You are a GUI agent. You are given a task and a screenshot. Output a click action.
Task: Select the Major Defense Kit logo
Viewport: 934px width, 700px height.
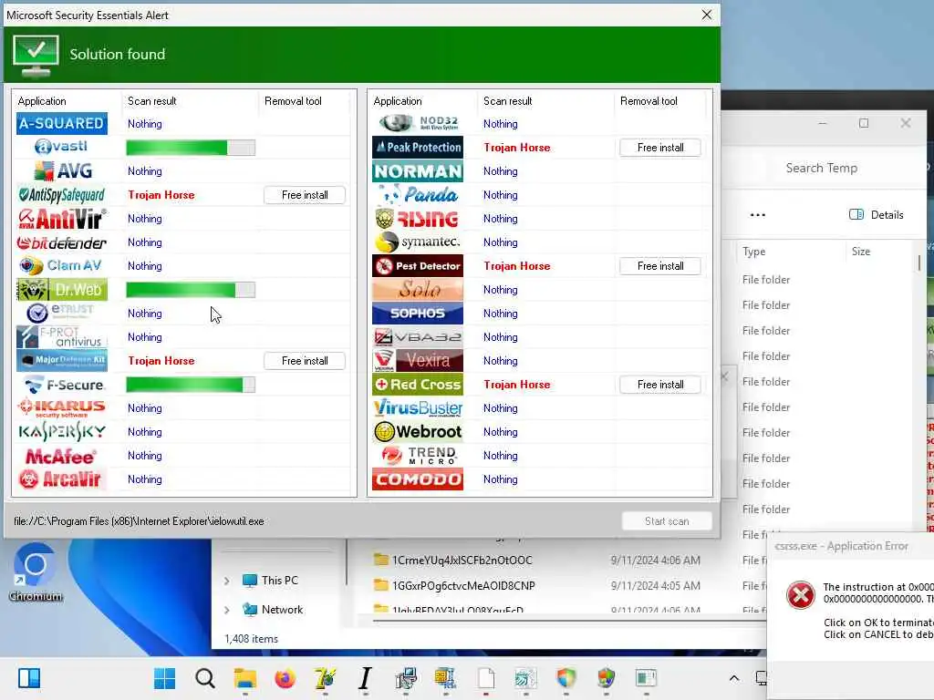point(62,361)
